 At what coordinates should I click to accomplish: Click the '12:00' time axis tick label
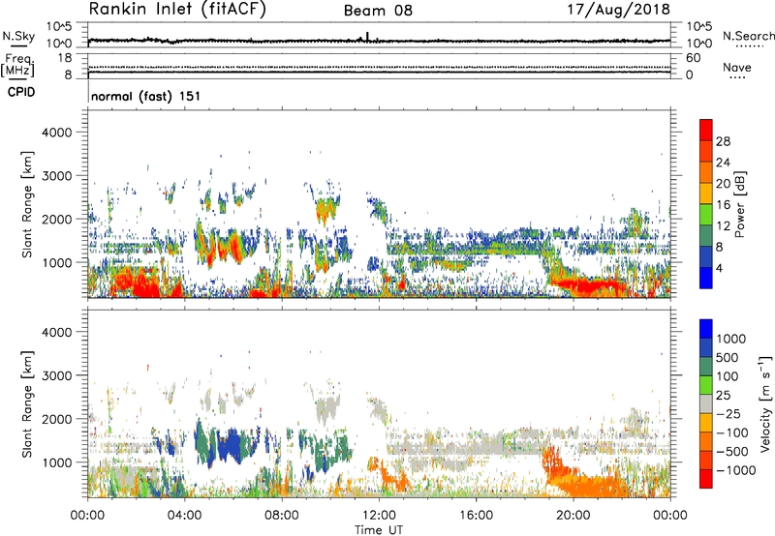tap(379, 516)
